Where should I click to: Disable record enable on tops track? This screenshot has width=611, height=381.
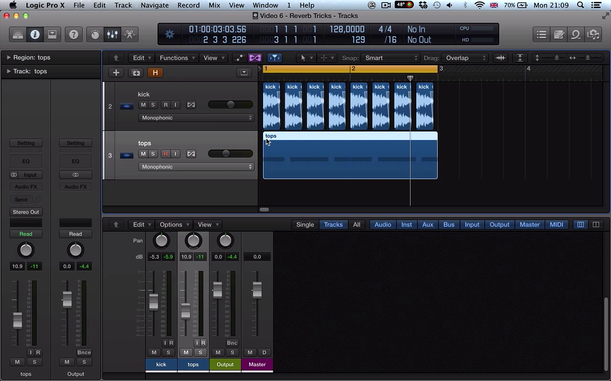[x=165, y=154]
